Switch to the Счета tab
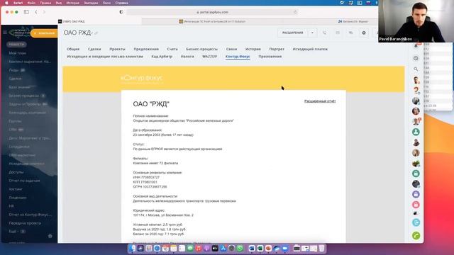 tap(172, 49)
